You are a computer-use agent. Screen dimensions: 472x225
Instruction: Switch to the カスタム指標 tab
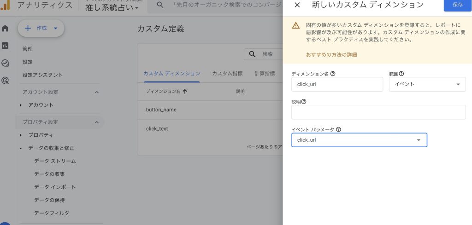[227, 74]
